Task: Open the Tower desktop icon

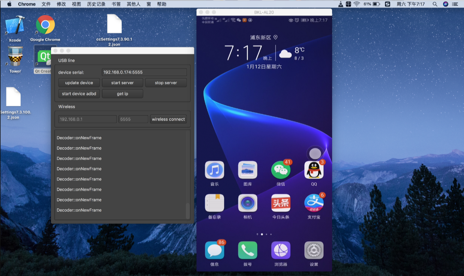Action: tap(15, 56)
